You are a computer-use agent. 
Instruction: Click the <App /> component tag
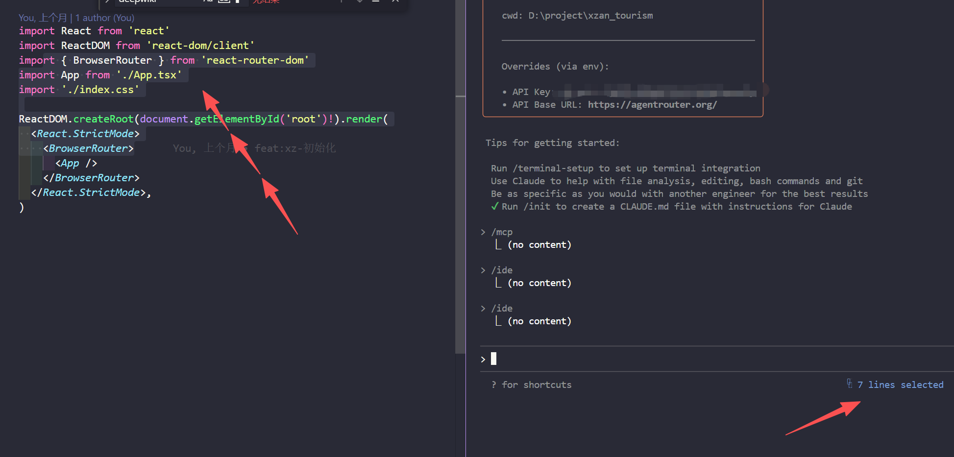coord(76,163)
